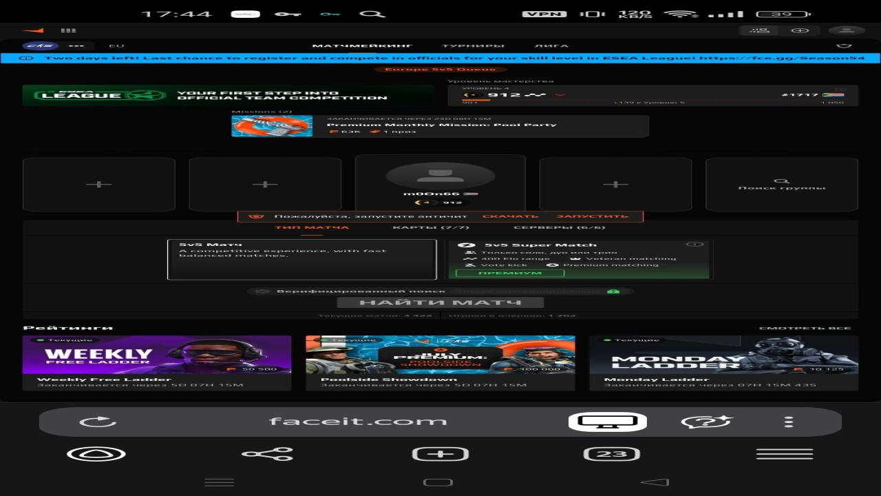Click the #1717 ranking position
Image resolution: width=881 pixels, height=496 pixels.
pos(800,95)
